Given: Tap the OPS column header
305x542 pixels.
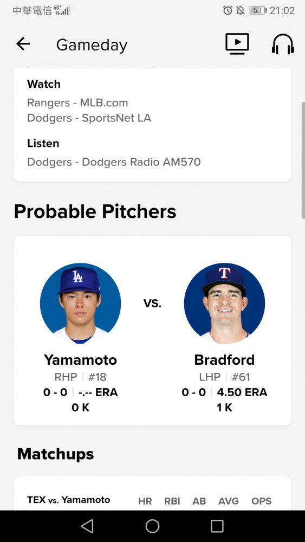Looking at the screenshot, I should click(262, 501).
